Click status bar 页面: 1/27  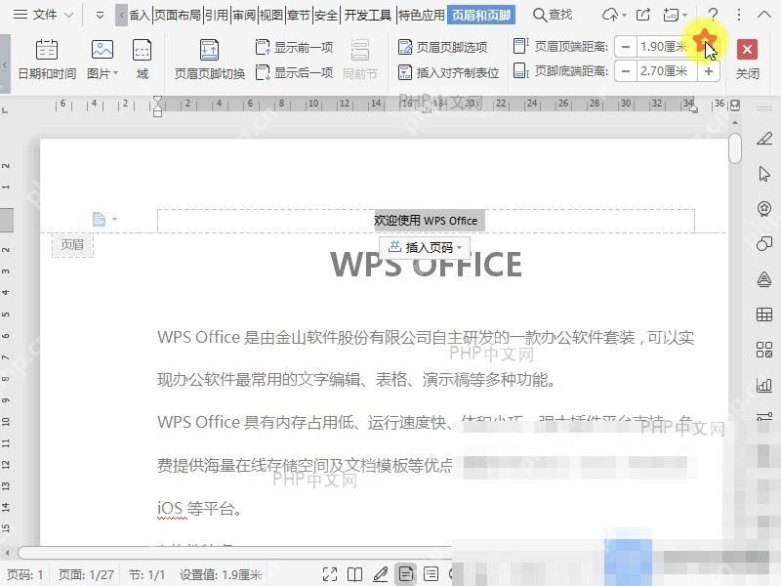86,574
